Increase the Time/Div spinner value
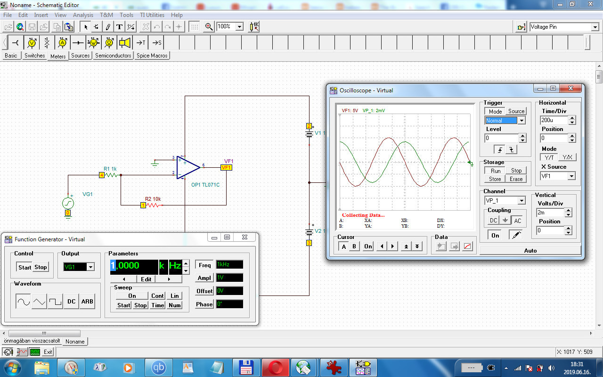603x377 pixels. [572, 118]
